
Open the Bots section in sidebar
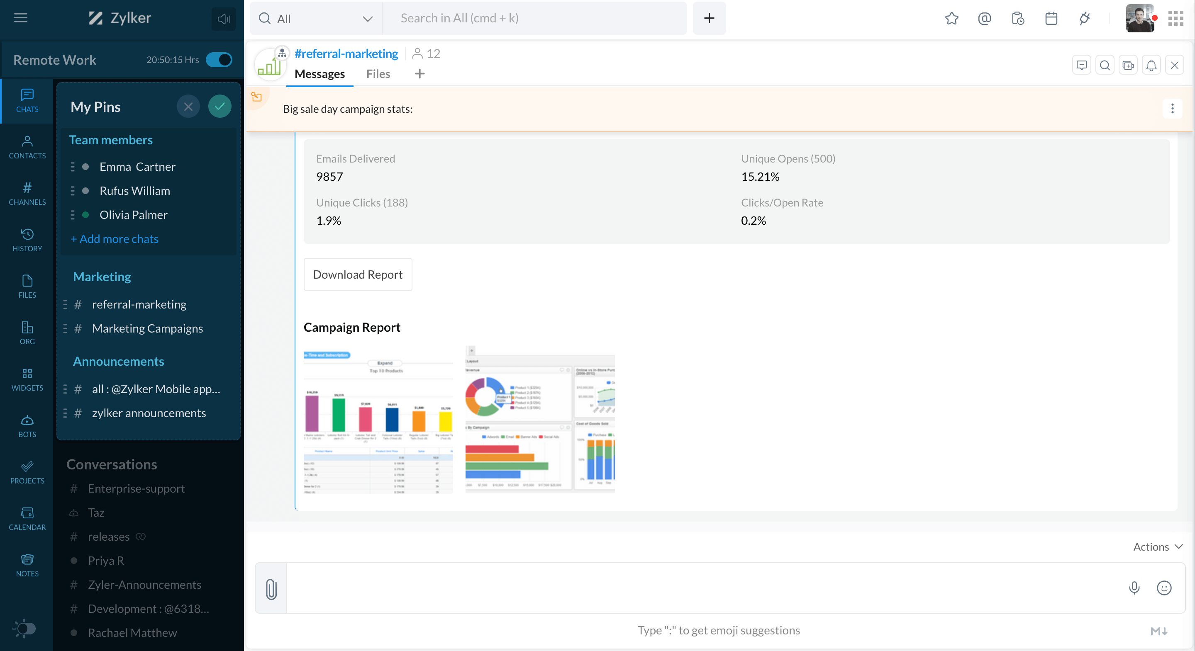(x=27, y=426)
